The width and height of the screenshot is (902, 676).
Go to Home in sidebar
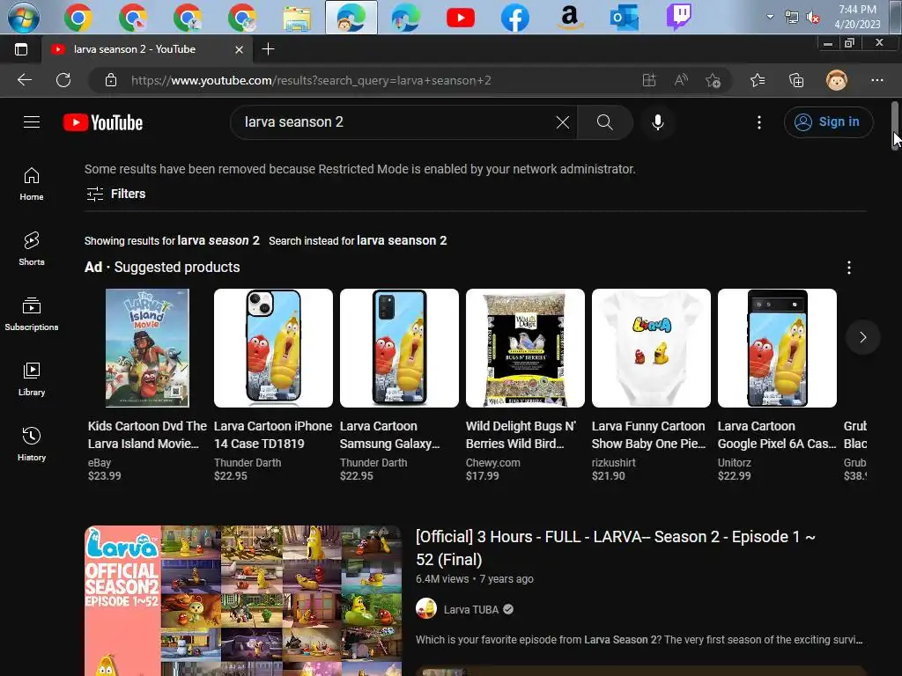tap(32, 184)
